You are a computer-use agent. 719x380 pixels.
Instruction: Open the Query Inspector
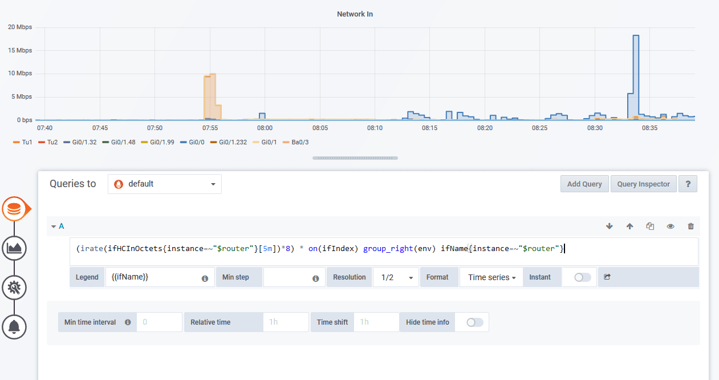(x=643, y=184)
